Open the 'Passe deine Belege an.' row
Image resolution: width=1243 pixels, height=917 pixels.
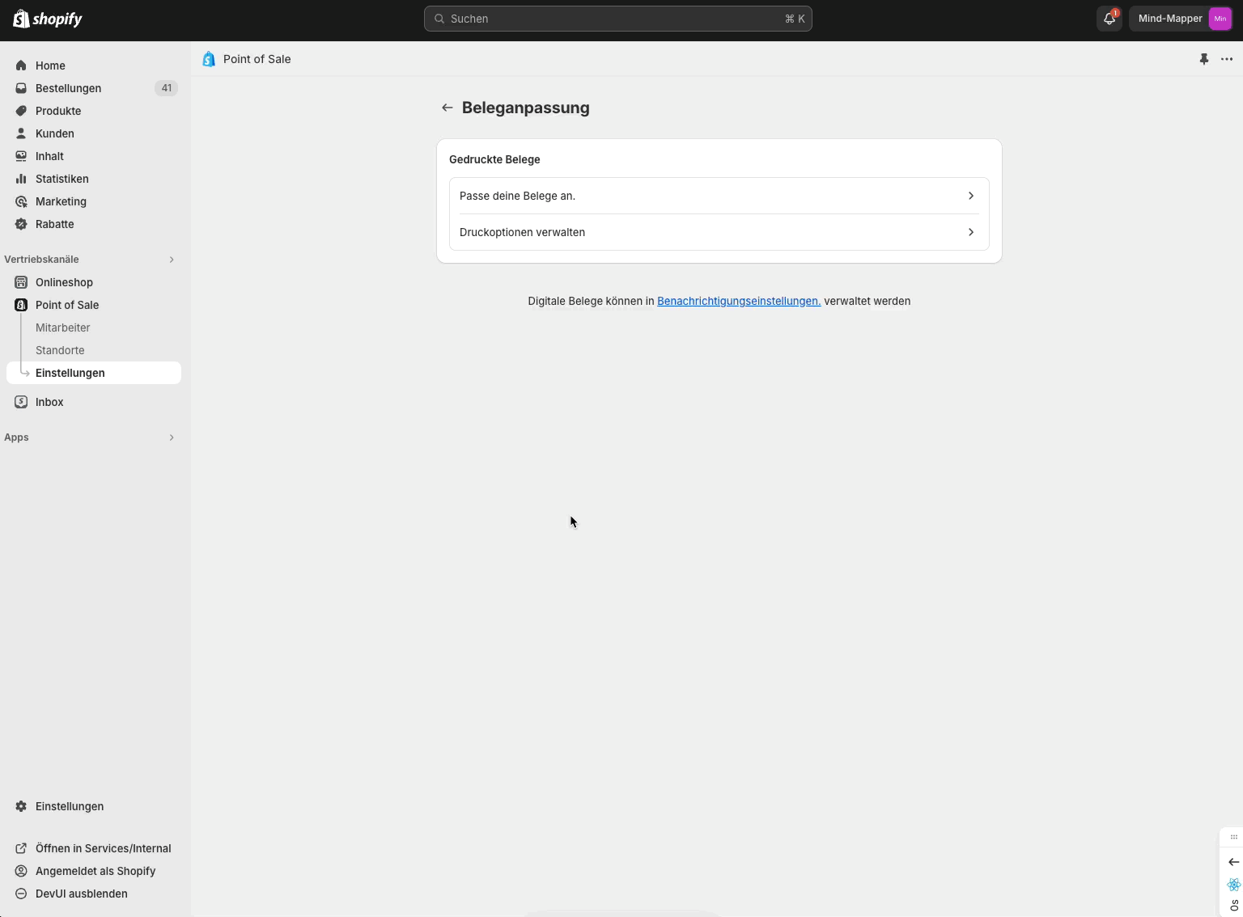(x=719, y=196)
